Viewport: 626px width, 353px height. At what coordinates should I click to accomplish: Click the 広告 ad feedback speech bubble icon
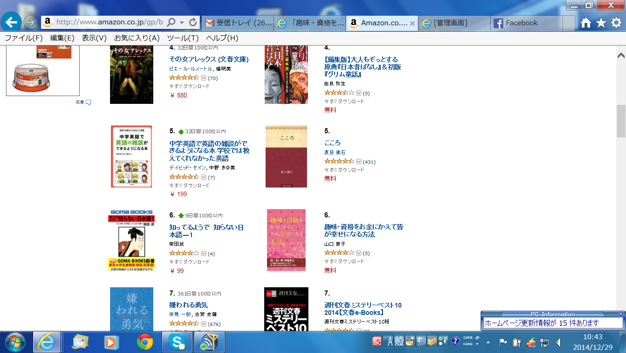pos(88,102)
